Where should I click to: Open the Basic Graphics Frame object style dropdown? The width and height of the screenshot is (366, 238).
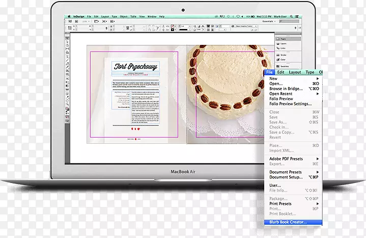point(246,26)
